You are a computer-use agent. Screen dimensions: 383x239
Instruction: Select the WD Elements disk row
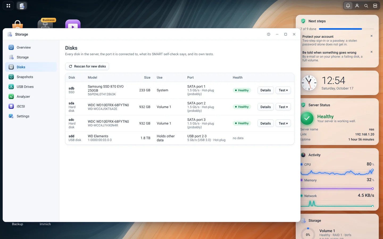pyautogui.click(x=180, y=138)
